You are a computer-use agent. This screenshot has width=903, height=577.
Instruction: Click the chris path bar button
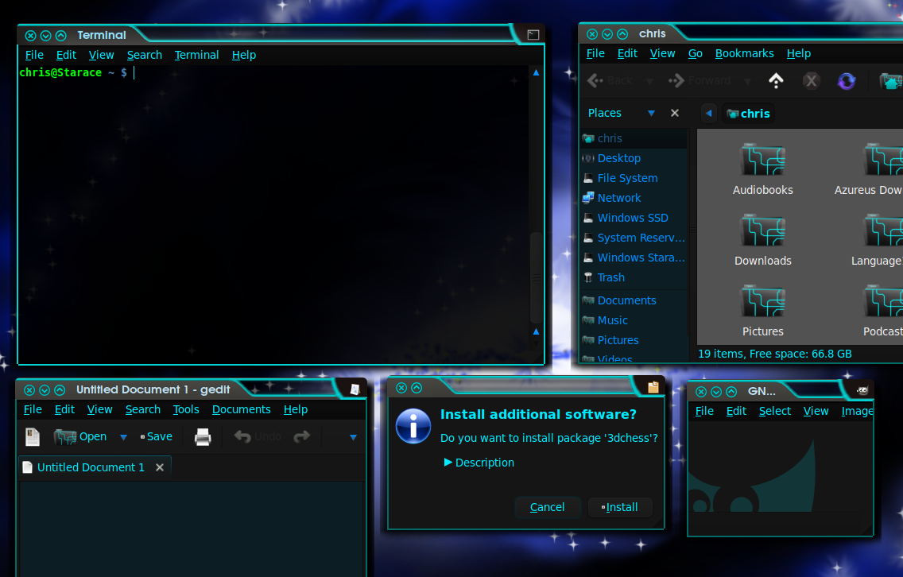tap(749, 114)
